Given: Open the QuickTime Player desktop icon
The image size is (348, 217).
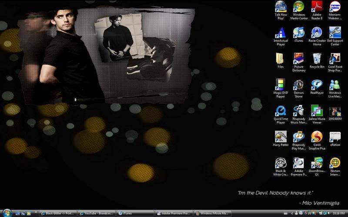Looking at the screenshot, I should click(281, 111).
